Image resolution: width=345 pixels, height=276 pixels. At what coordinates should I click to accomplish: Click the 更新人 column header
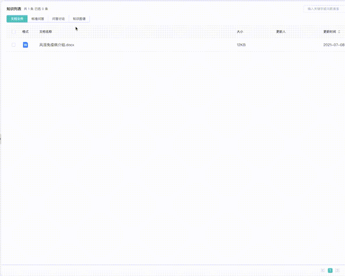coord(281,32)
